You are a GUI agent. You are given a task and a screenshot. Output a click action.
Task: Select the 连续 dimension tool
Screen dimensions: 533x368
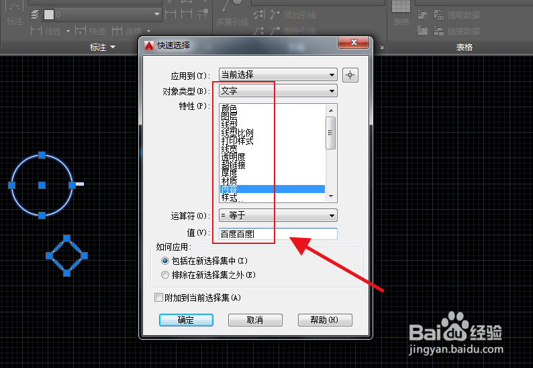click(x=127, y=32)
